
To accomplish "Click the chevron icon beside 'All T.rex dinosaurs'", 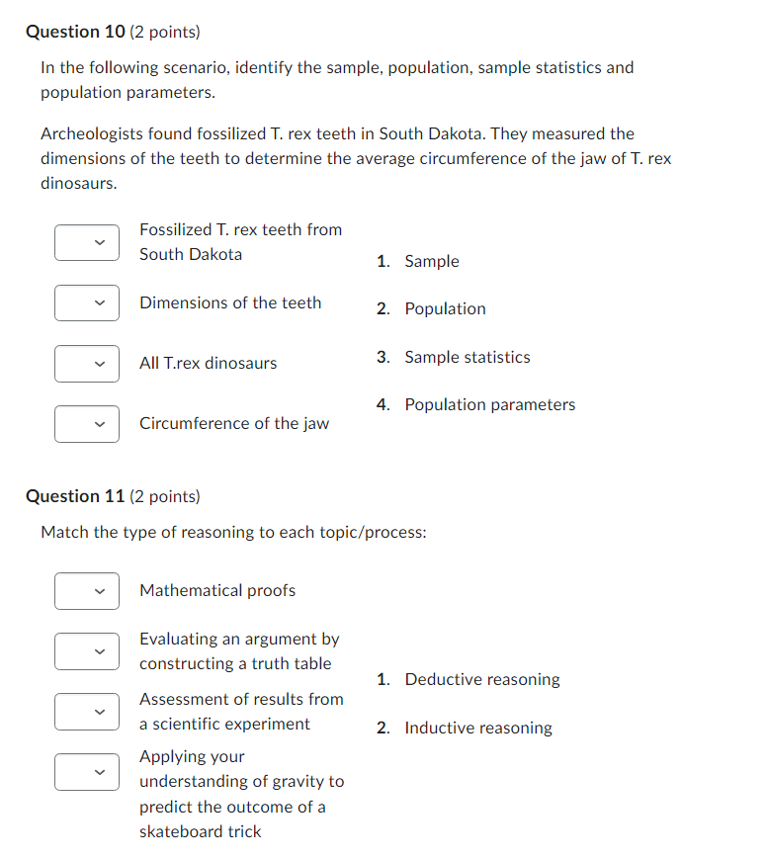I will click(x=99, y=364).
